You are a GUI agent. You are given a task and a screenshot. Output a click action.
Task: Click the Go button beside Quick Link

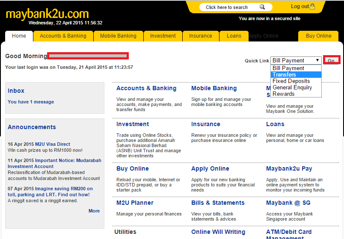click(332, 60)
